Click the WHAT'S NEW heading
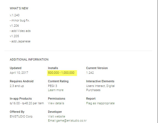 coord(19,8)
